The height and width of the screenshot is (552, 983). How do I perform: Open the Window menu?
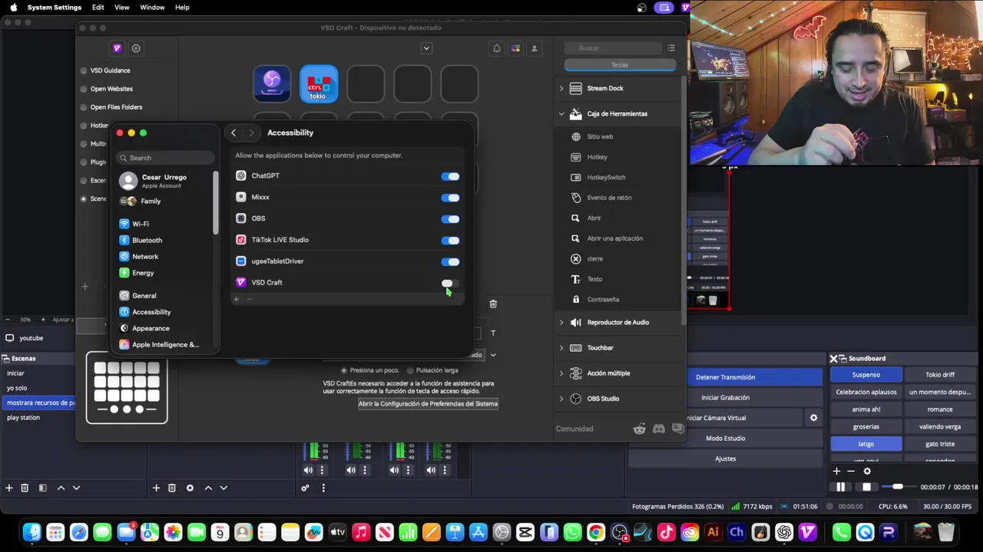tap(152, 7)
